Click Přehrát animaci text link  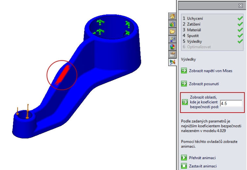click(x=202, y=158)
